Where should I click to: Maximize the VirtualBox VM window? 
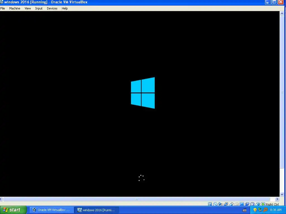tap(274, 2)
